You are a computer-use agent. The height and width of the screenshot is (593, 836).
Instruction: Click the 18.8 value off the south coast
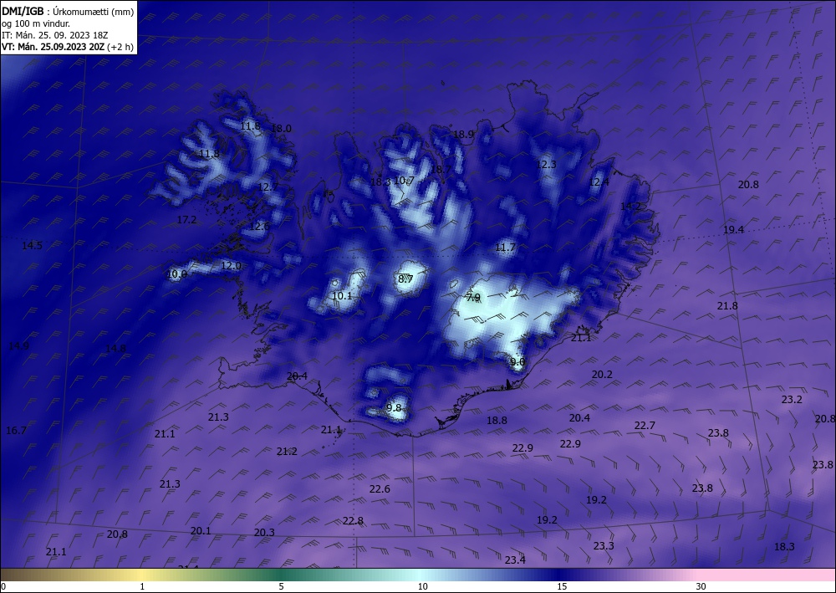pos(497,421)
